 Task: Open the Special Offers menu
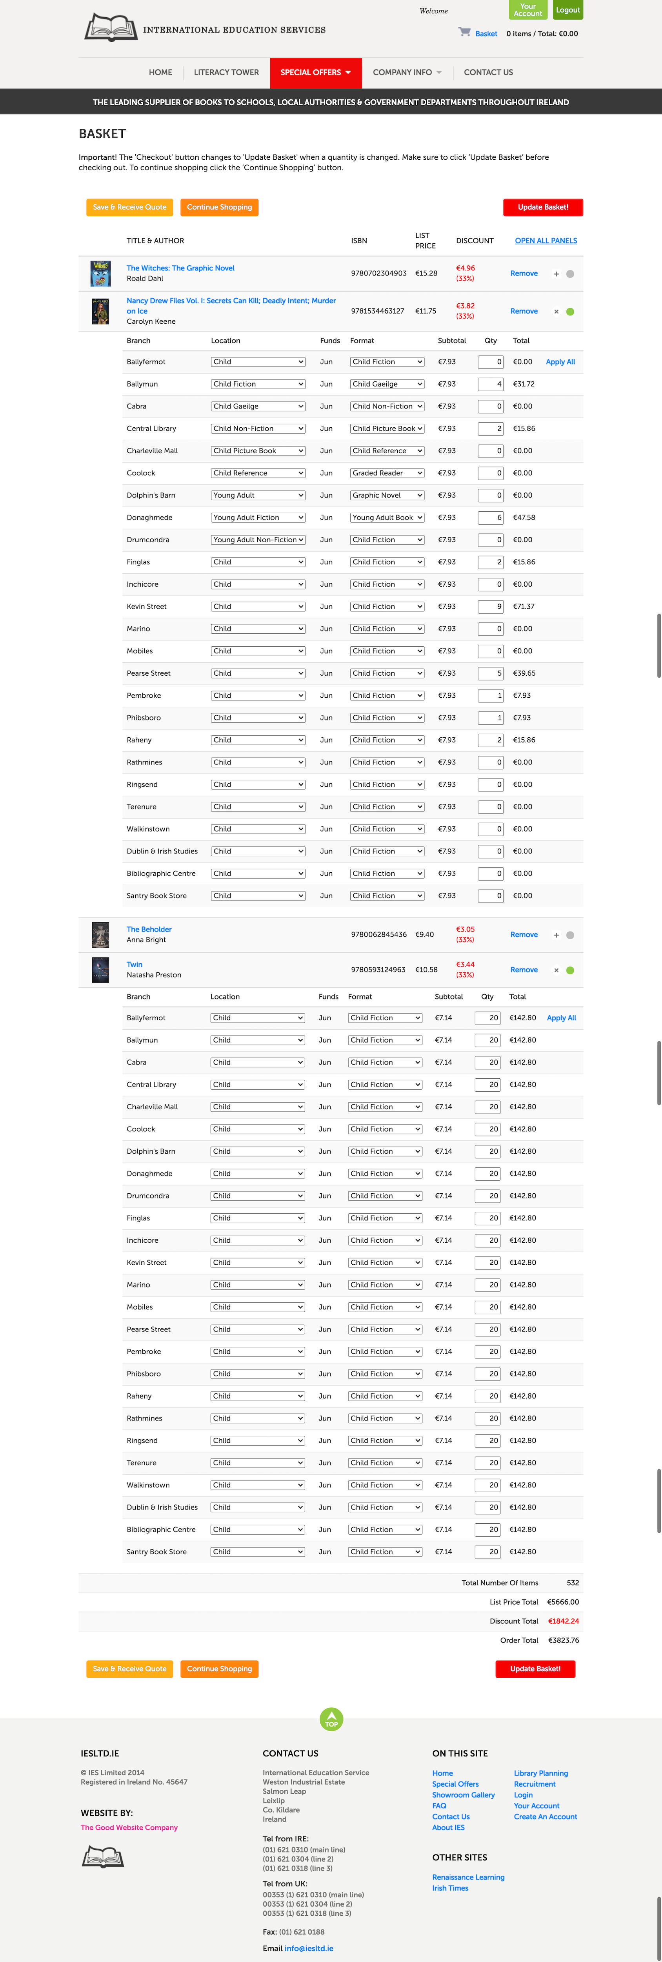[316, 73]
